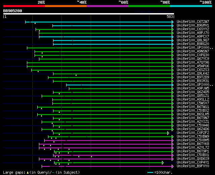Click the UniRef100_B6T9P1 label
Screen dimensions: 215x175
tap(193, 151)
